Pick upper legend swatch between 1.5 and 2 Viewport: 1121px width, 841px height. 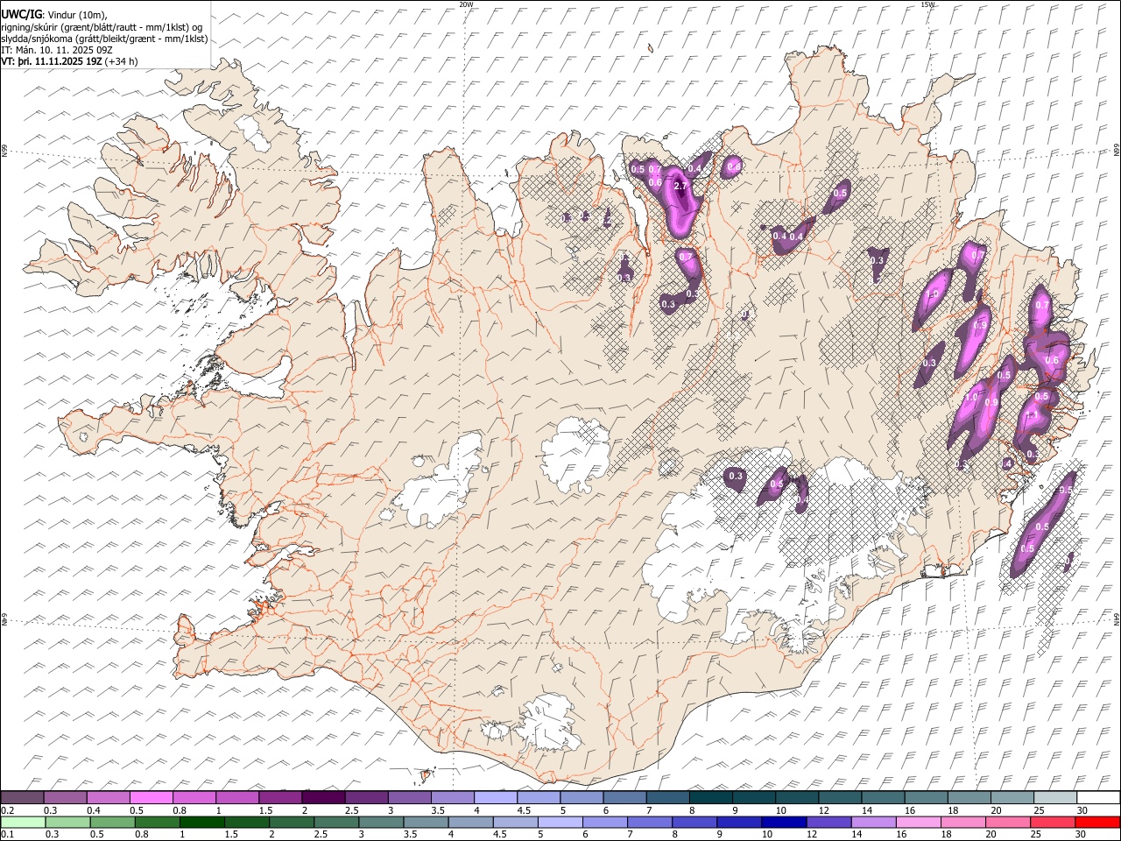[x=280, y=797]
